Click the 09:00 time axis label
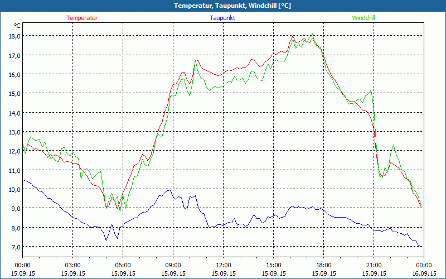The image size is (446, 279). 173,266
